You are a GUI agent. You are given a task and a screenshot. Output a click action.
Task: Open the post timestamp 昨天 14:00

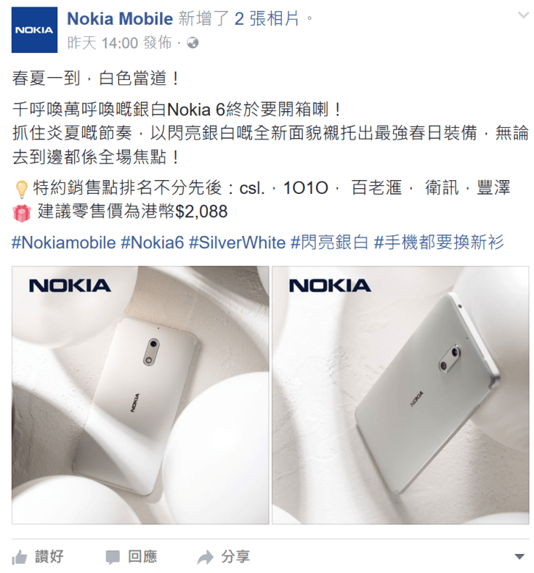click(102, 43)
